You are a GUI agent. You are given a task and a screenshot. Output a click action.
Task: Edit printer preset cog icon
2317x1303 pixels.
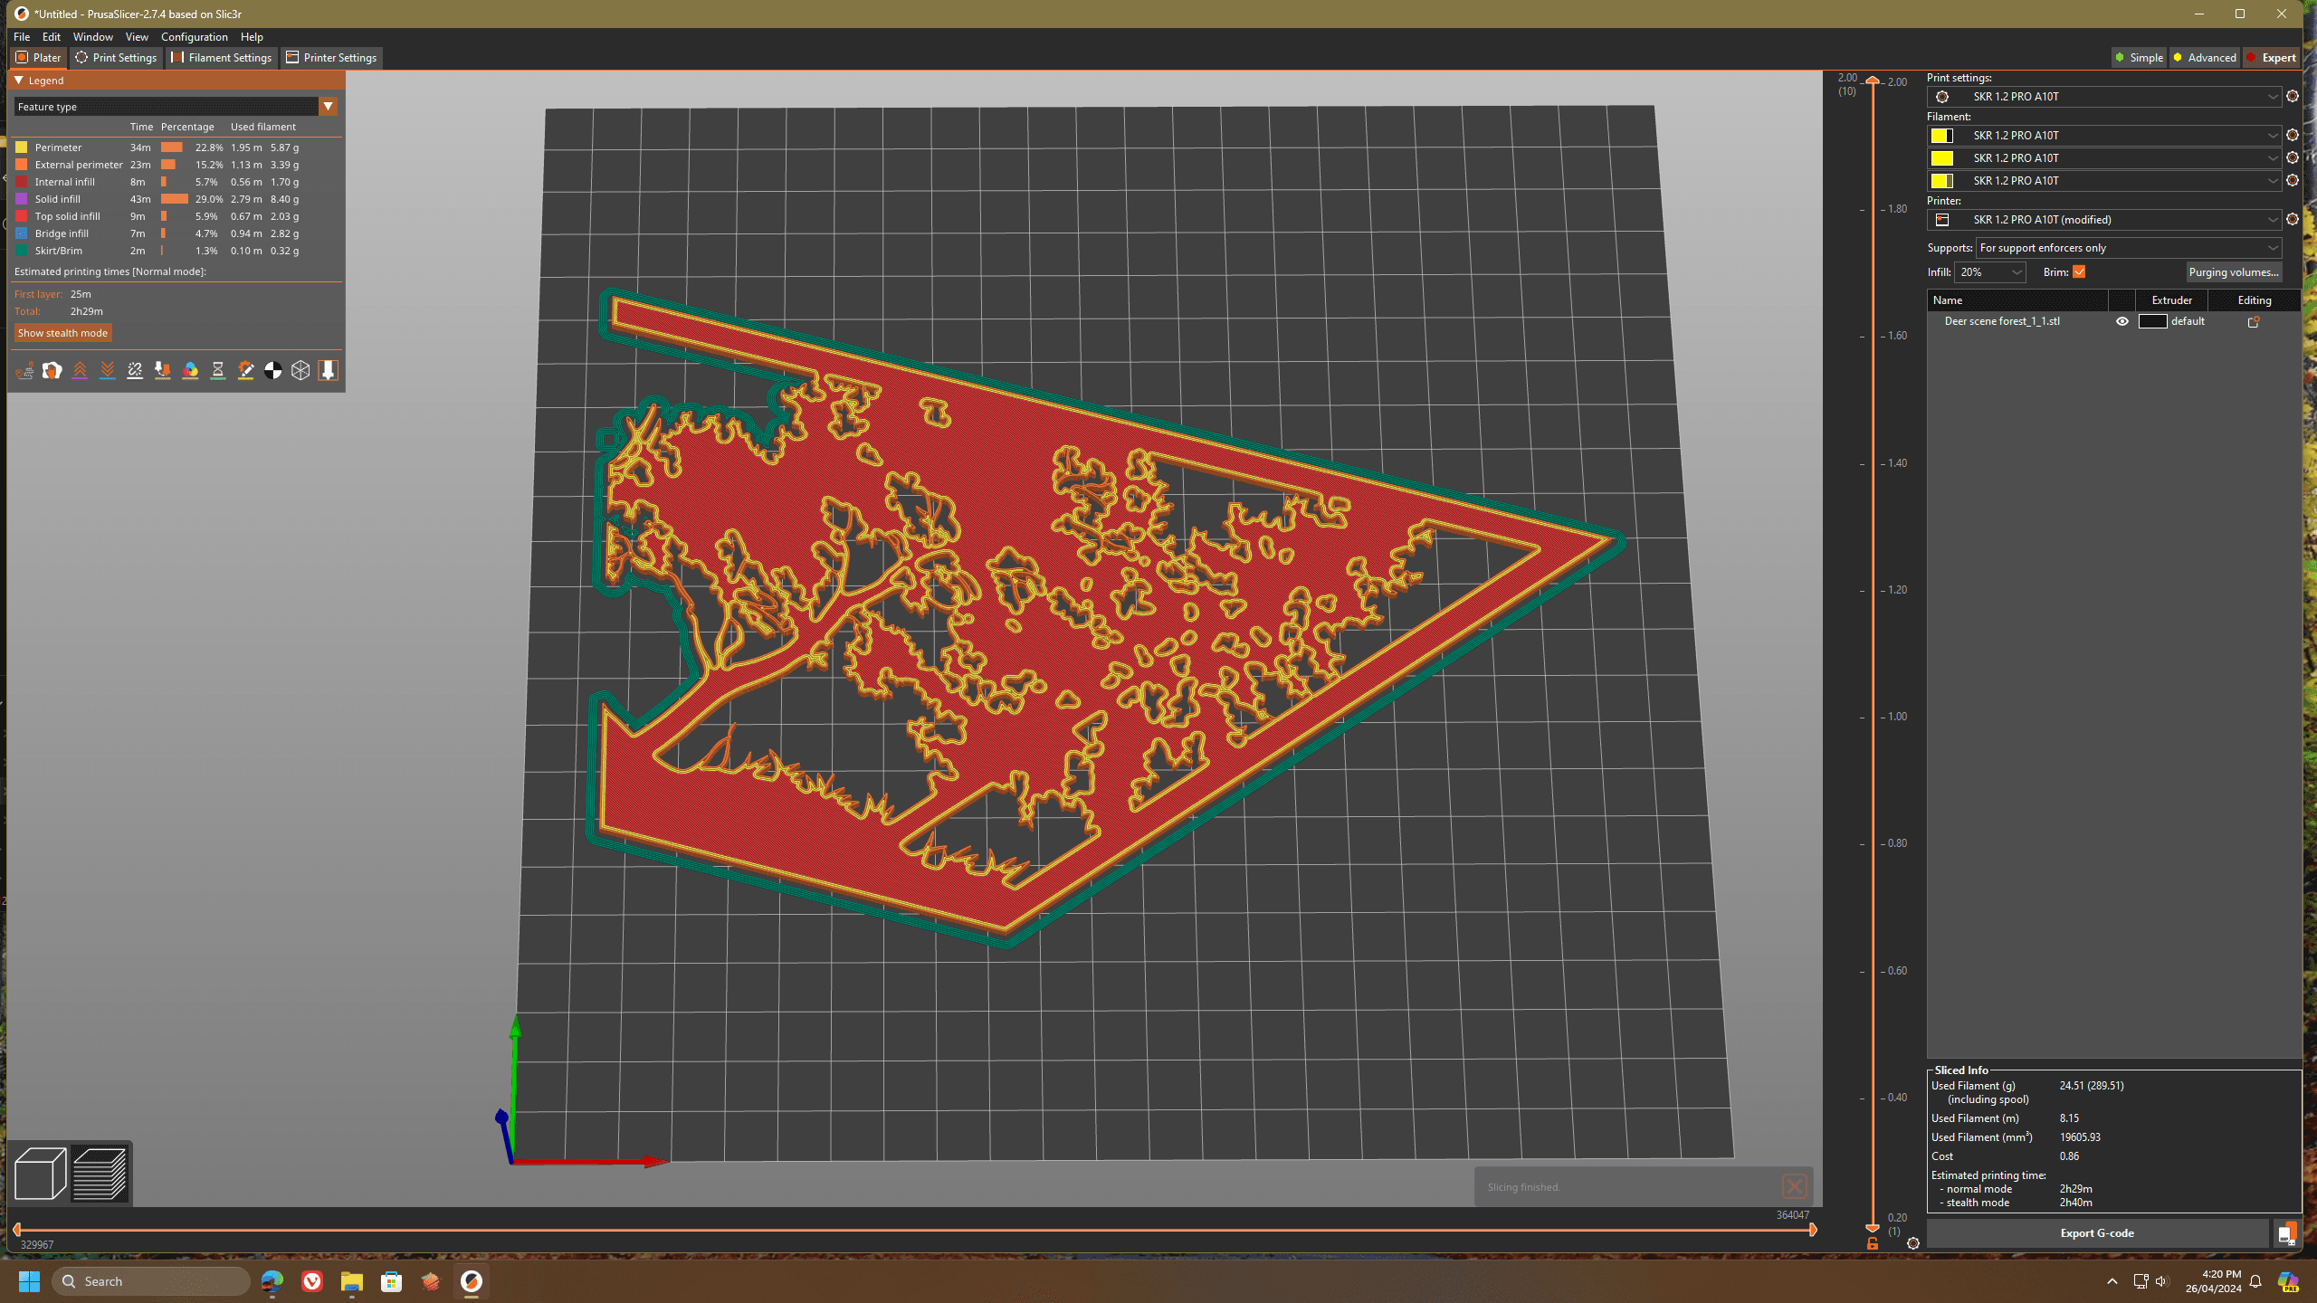[x=2293, y=219]
